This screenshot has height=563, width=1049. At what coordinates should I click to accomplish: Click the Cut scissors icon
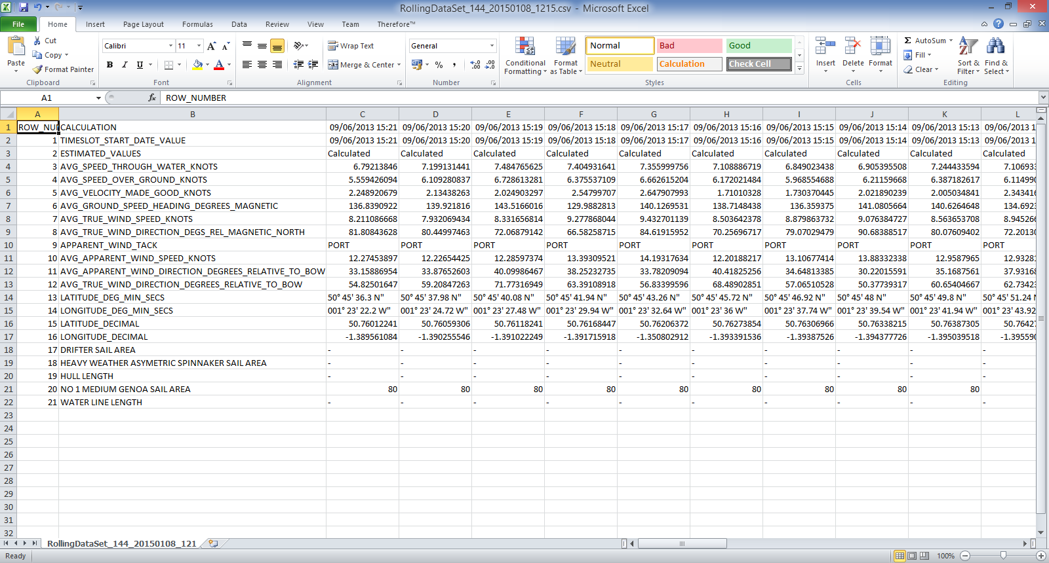[37, 41]
